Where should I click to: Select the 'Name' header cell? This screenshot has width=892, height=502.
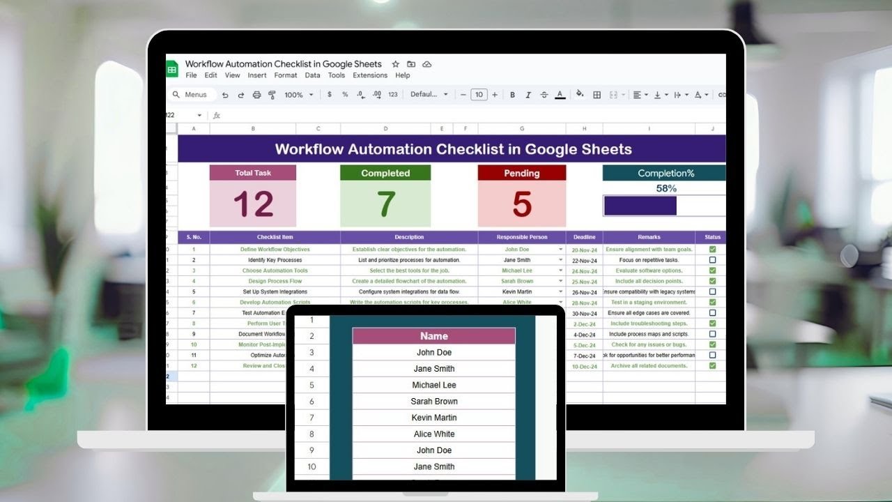coord(434,336)
